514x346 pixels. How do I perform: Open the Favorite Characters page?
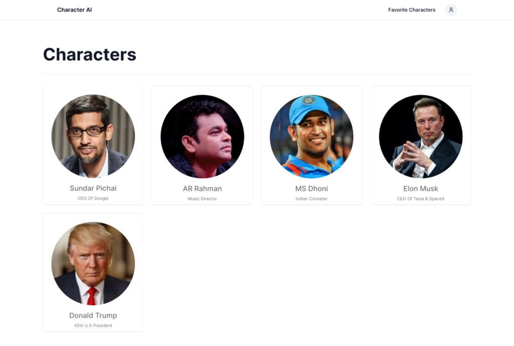(412, 10)
